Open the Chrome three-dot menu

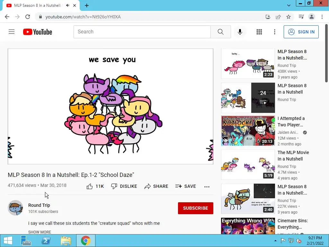pos(322,17)
